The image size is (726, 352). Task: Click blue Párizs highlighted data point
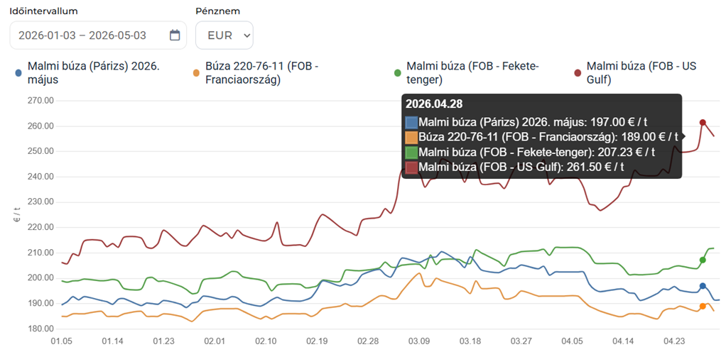pyautogui.click(x=703, y=286)
